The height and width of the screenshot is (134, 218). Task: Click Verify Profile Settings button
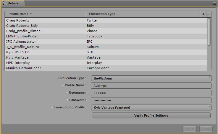pos(151,115)
